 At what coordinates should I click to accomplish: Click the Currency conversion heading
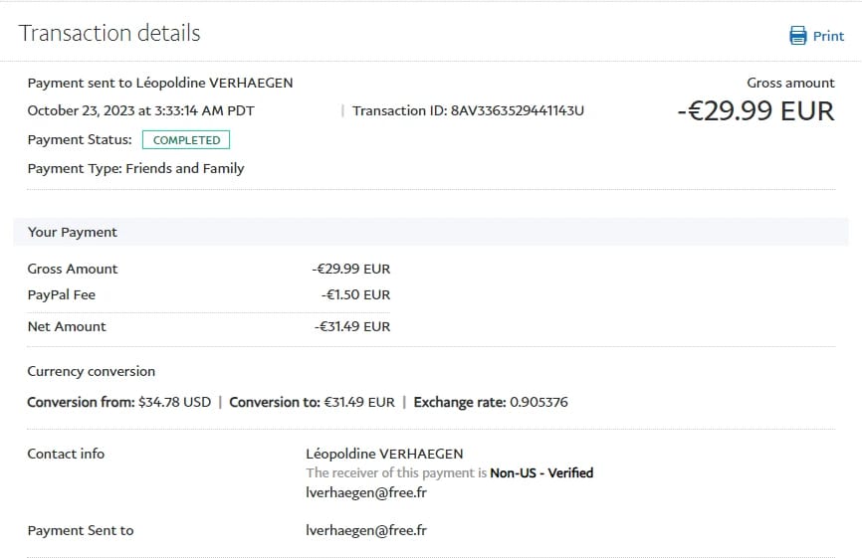[92, 371]
